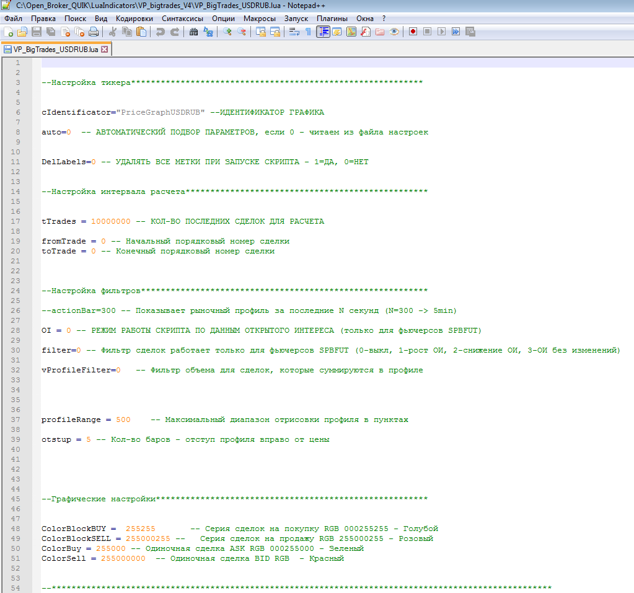
Task: Start macro recording with red dot icon
Action: 412,32
